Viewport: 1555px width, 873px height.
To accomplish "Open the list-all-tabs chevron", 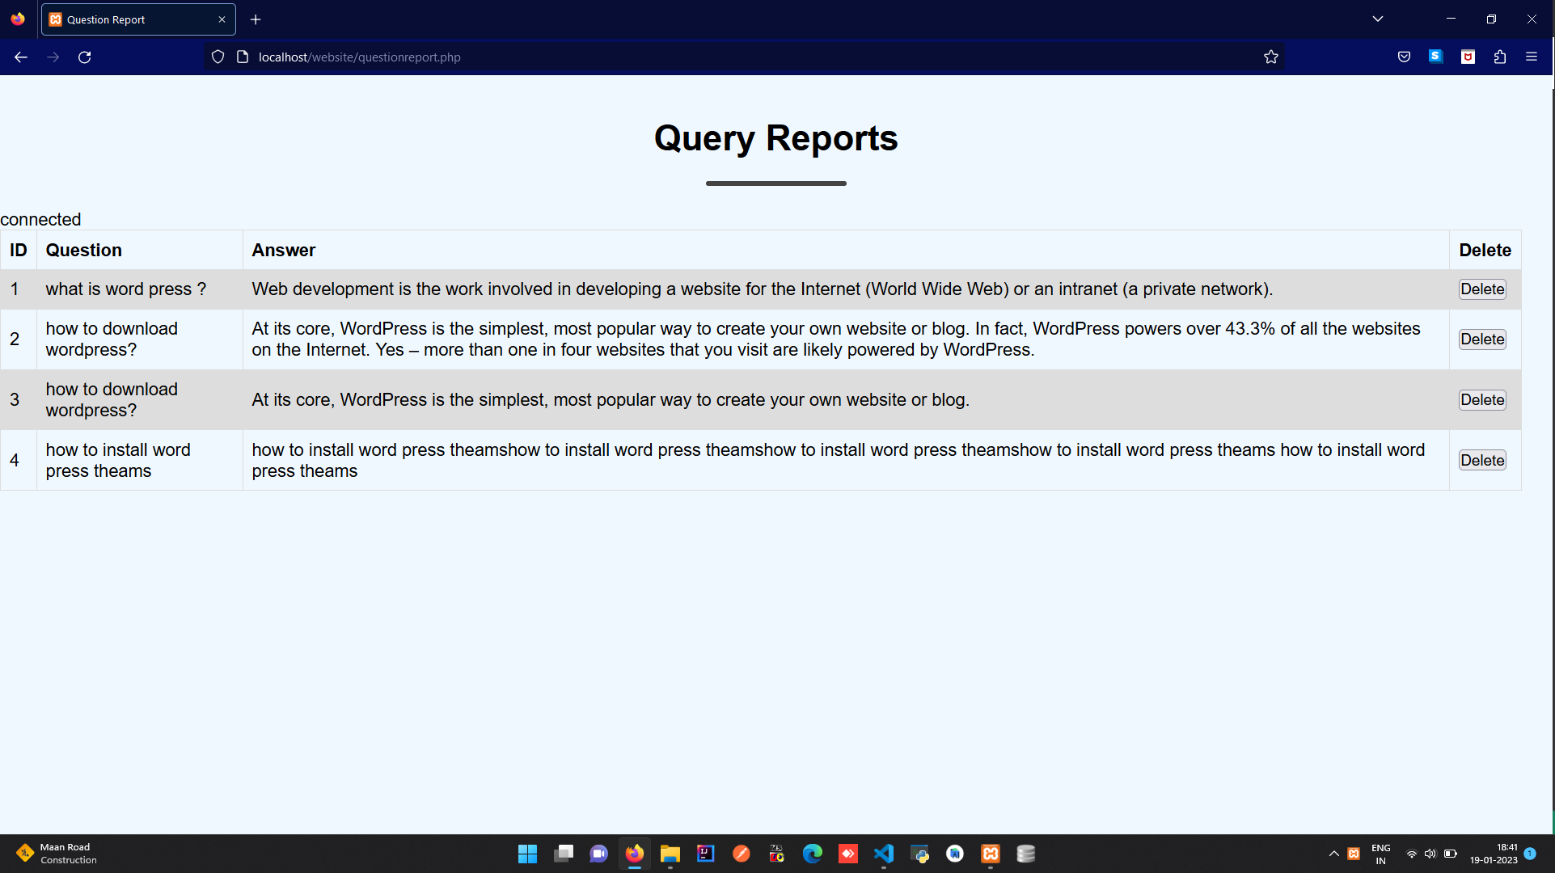I will point(1378,19).
